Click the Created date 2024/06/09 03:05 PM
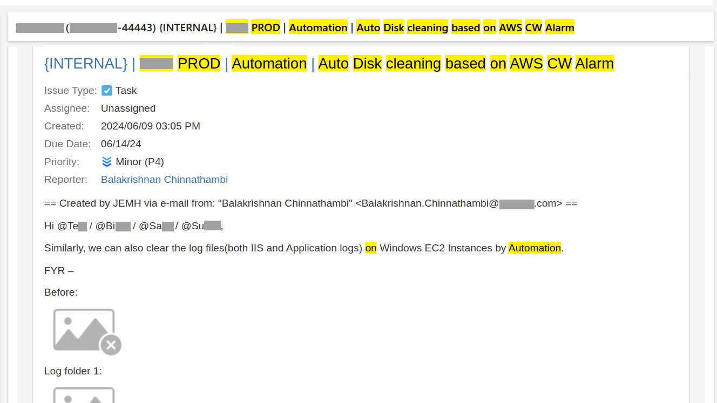 (x=150, y=126)
